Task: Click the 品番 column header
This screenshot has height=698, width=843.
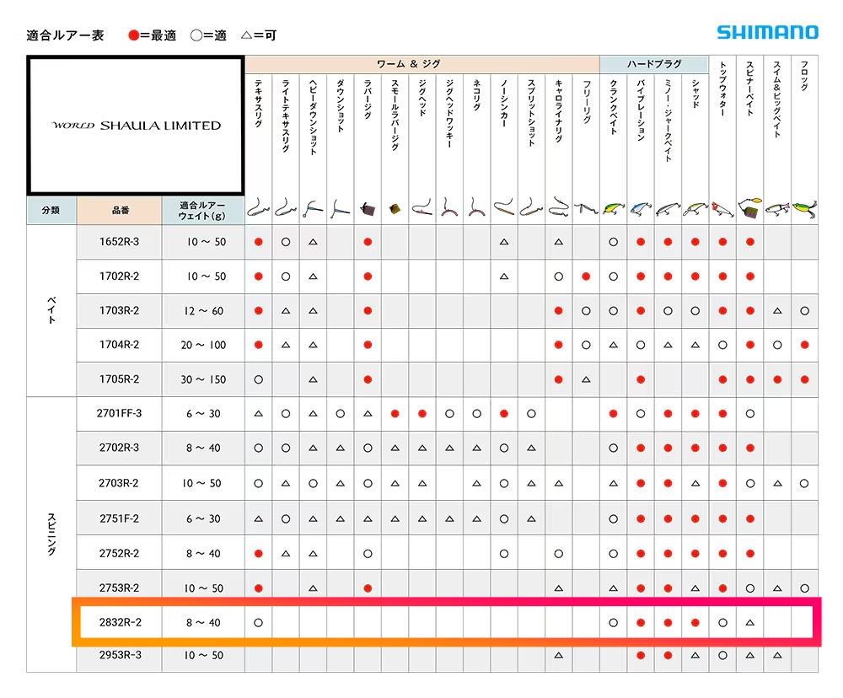Action: (120, 210)
